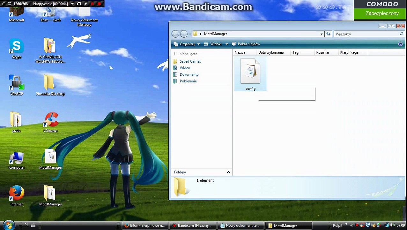The height and width of the screenshot is (230, 407).
Task: Open Saved Games favorite link
Action: 187,61
